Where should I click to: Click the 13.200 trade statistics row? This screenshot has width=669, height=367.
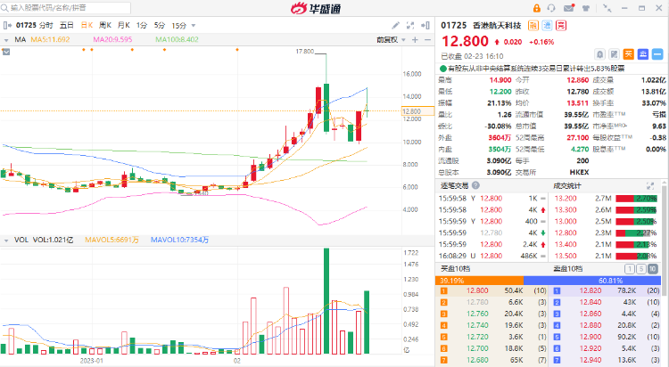point(605,199)
